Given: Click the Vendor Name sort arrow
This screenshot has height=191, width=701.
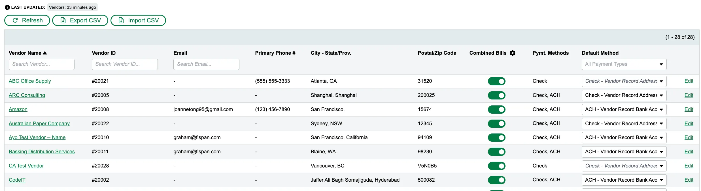Looking at the screenshot, I should click(x=45, y=53).
